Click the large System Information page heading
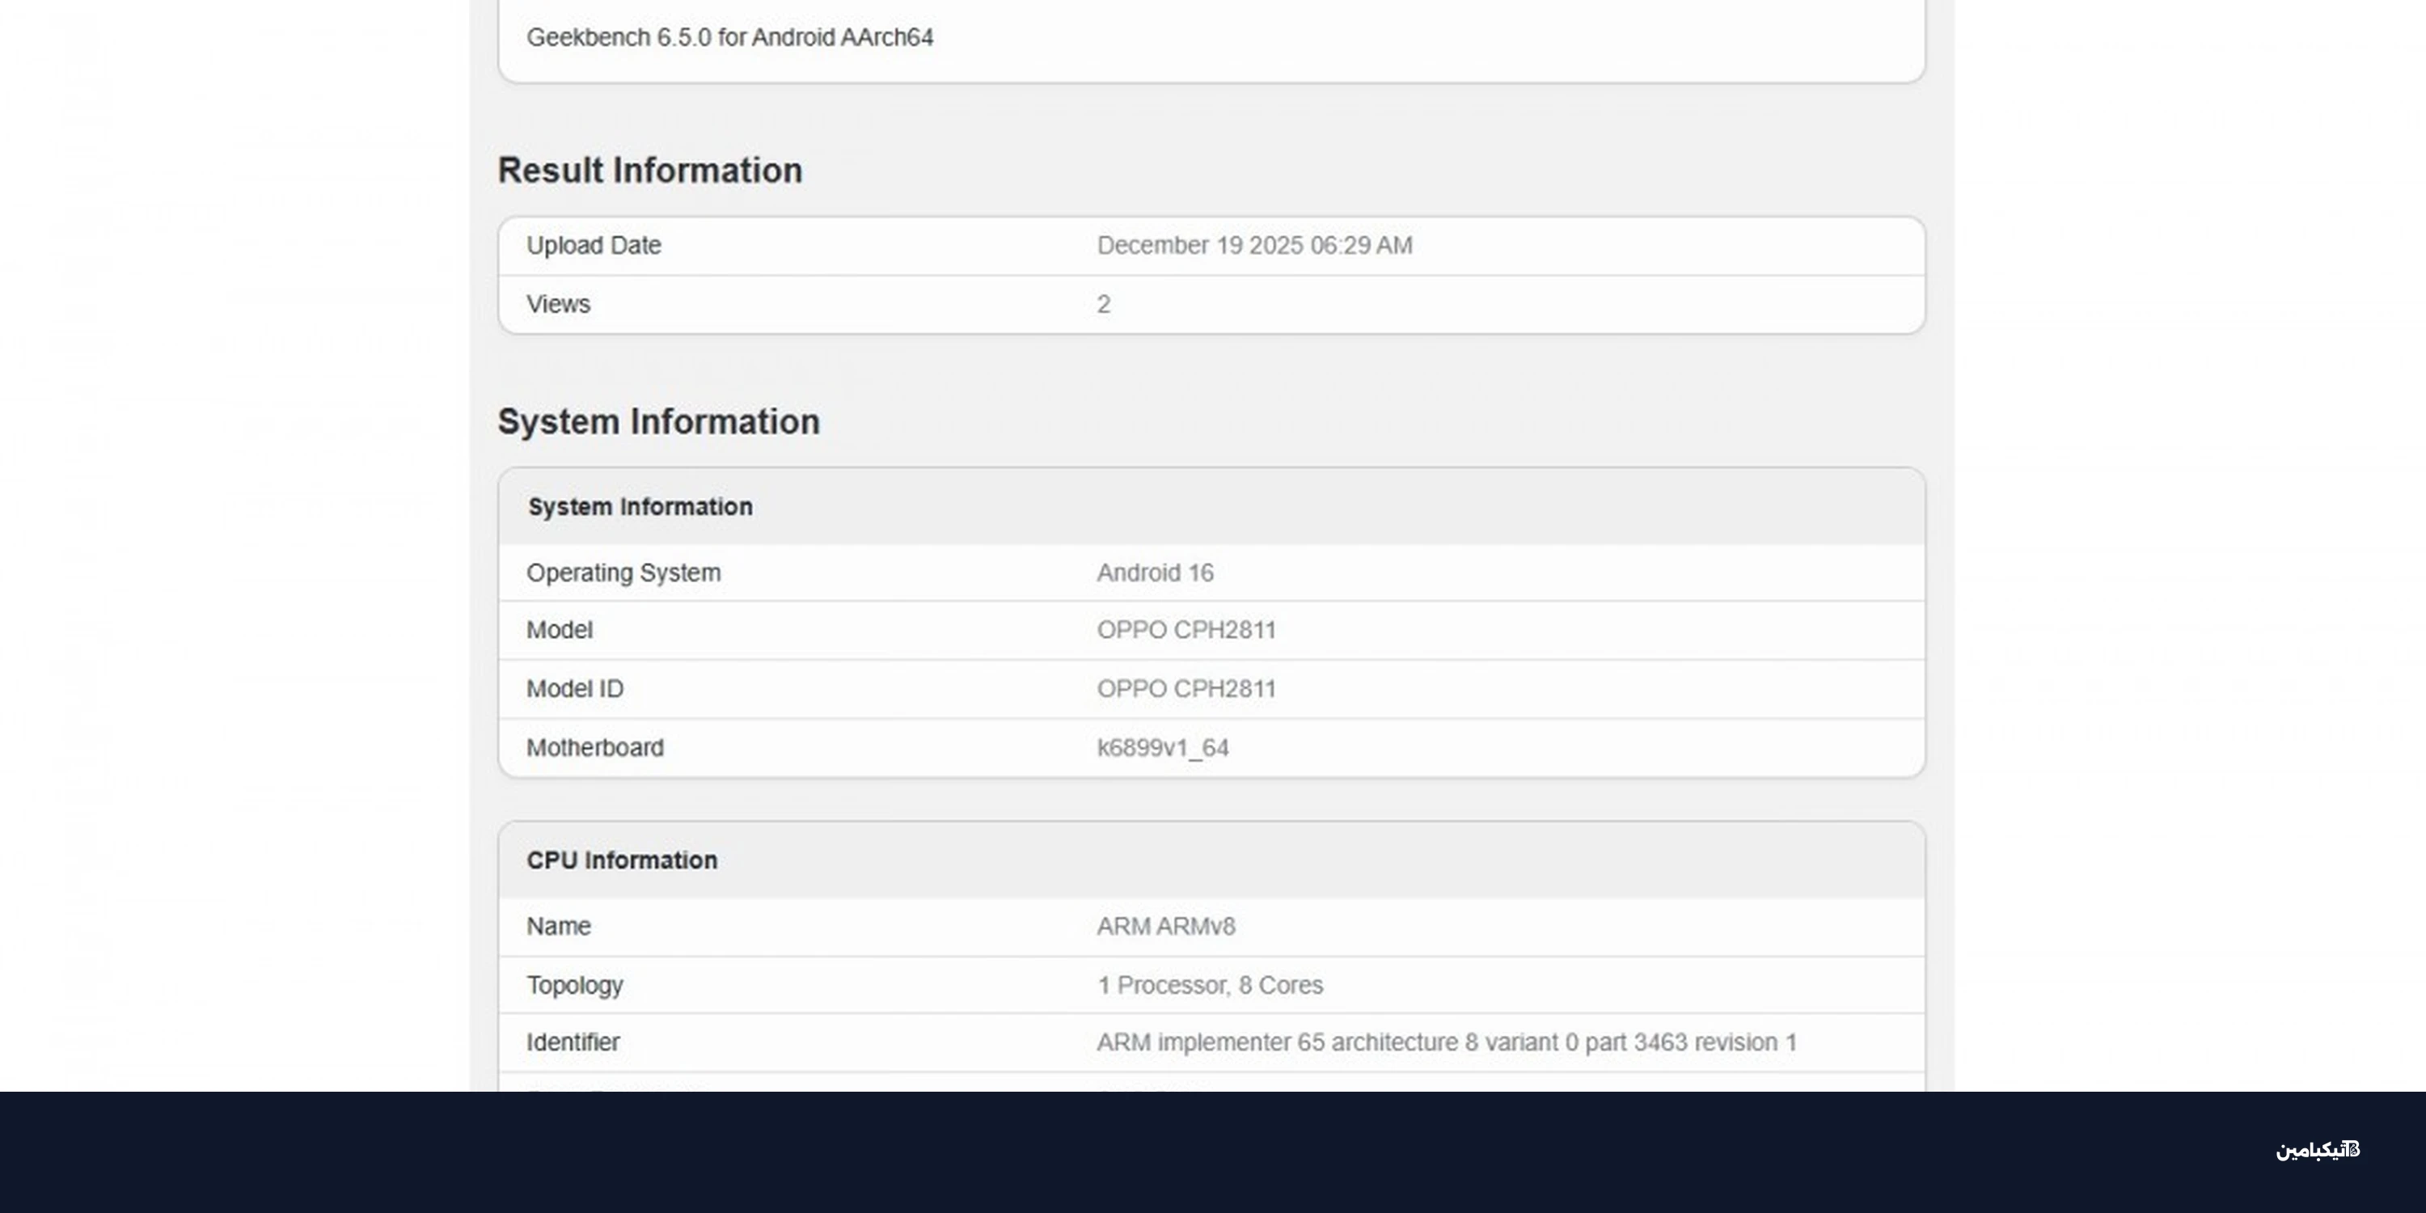This screenshot has width=2426, height=1213. pyautogui.click(x=658, y=422)
